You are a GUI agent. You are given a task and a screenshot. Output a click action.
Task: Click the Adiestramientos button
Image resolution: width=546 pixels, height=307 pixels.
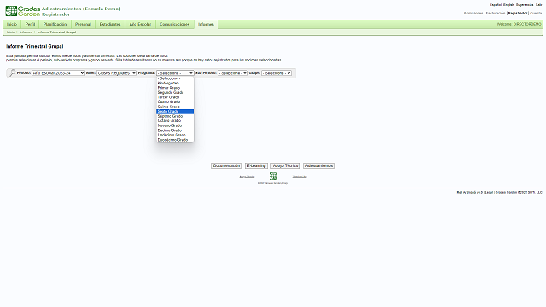[x=319, y=166]
